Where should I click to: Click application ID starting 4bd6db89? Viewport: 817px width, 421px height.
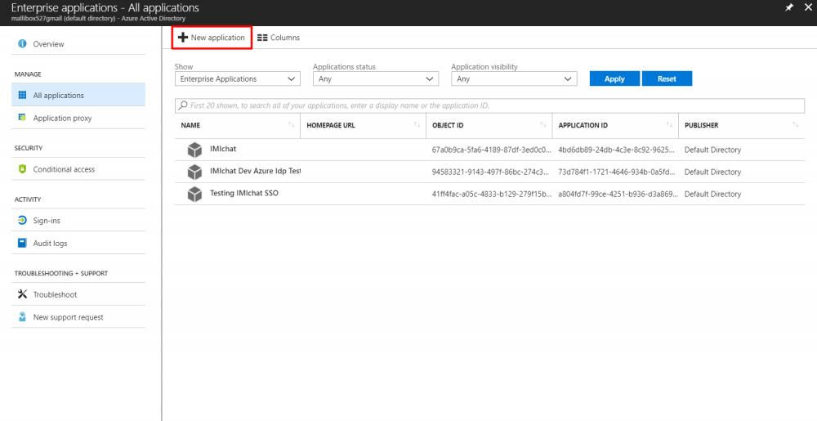click(x=618, y=150)
